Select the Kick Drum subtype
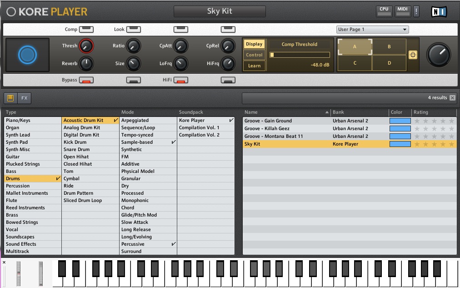 [90, 142]
